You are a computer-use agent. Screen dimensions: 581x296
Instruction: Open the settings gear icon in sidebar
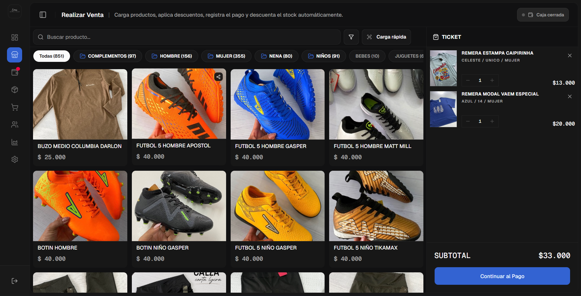click(15, 160)
